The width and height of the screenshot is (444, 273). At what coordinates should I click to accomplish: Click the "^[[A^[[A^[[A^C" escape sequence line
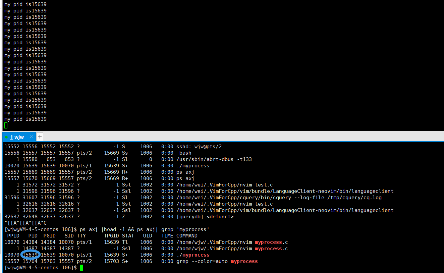click(x=25, y=223)
